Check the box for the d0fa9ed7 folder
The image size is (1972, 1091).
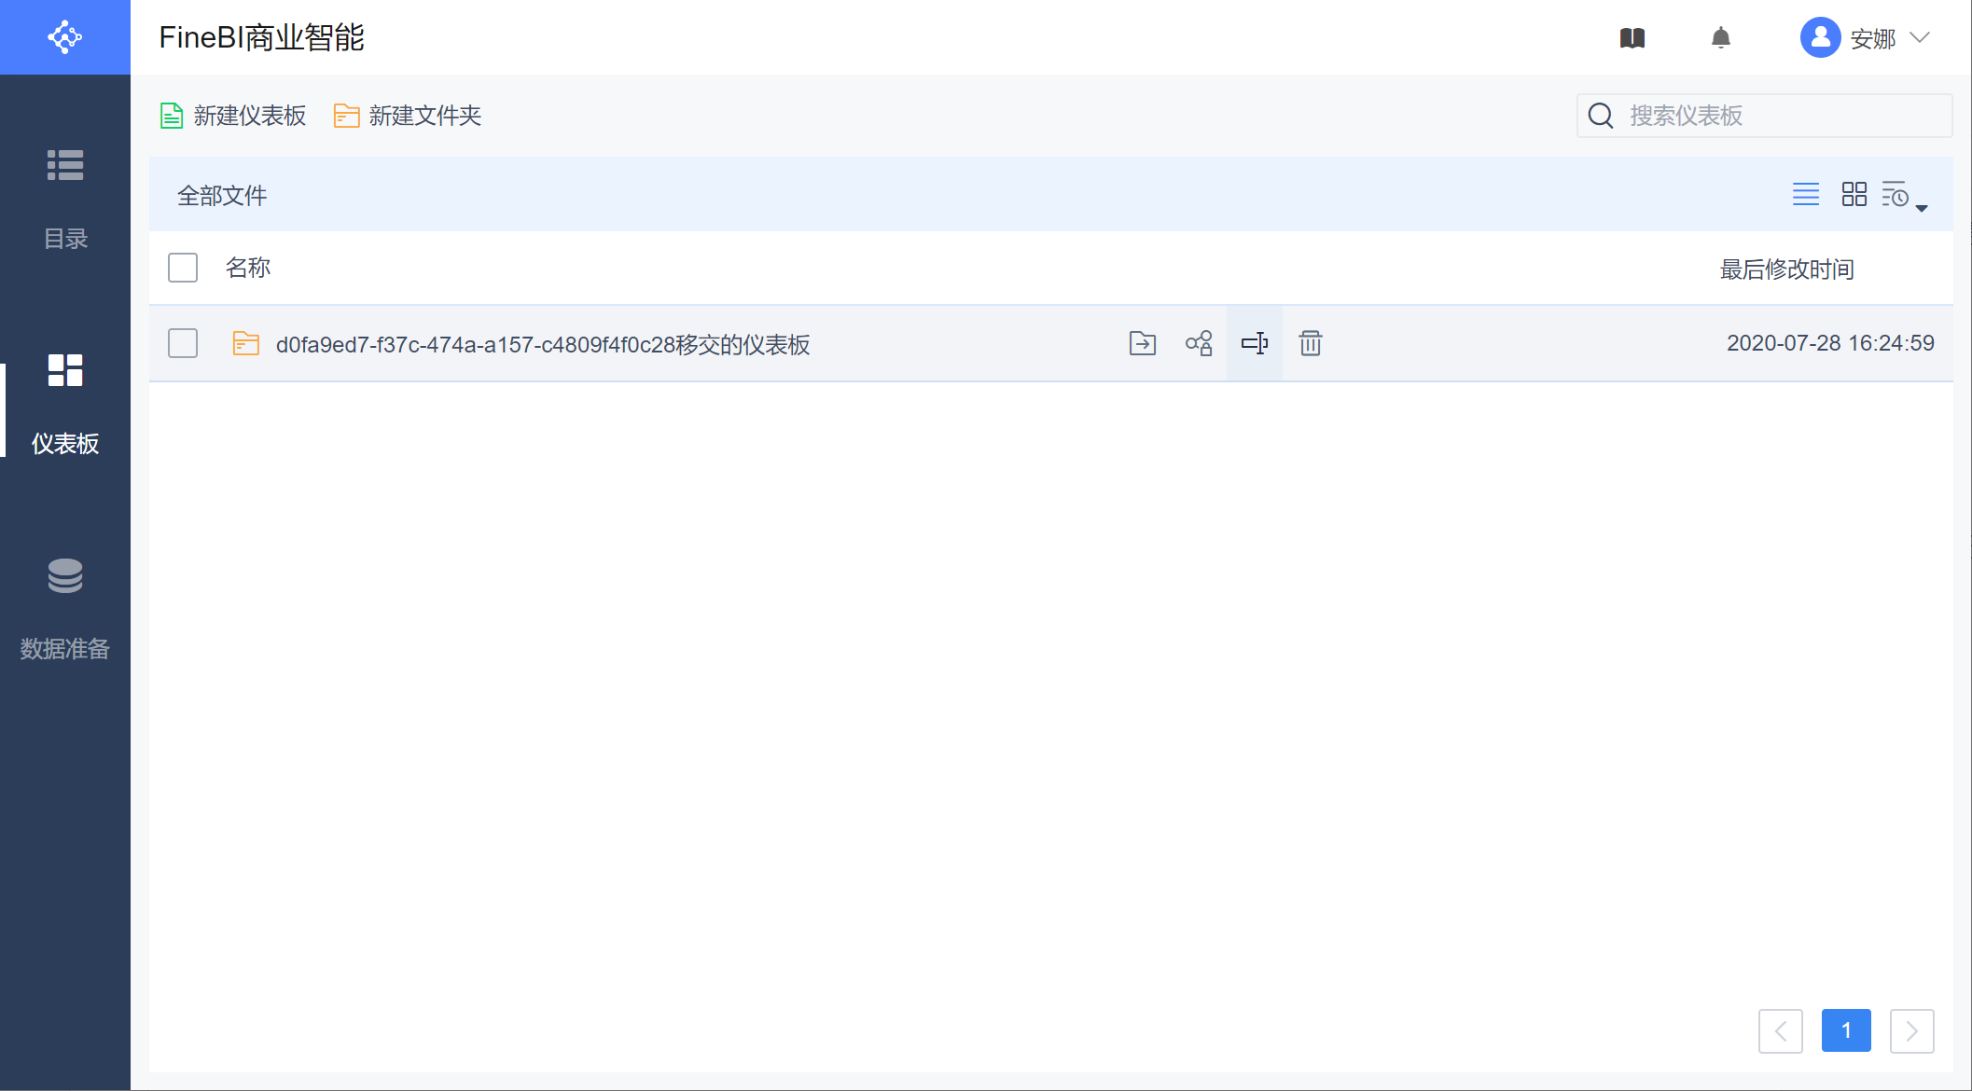coord(183,343)
